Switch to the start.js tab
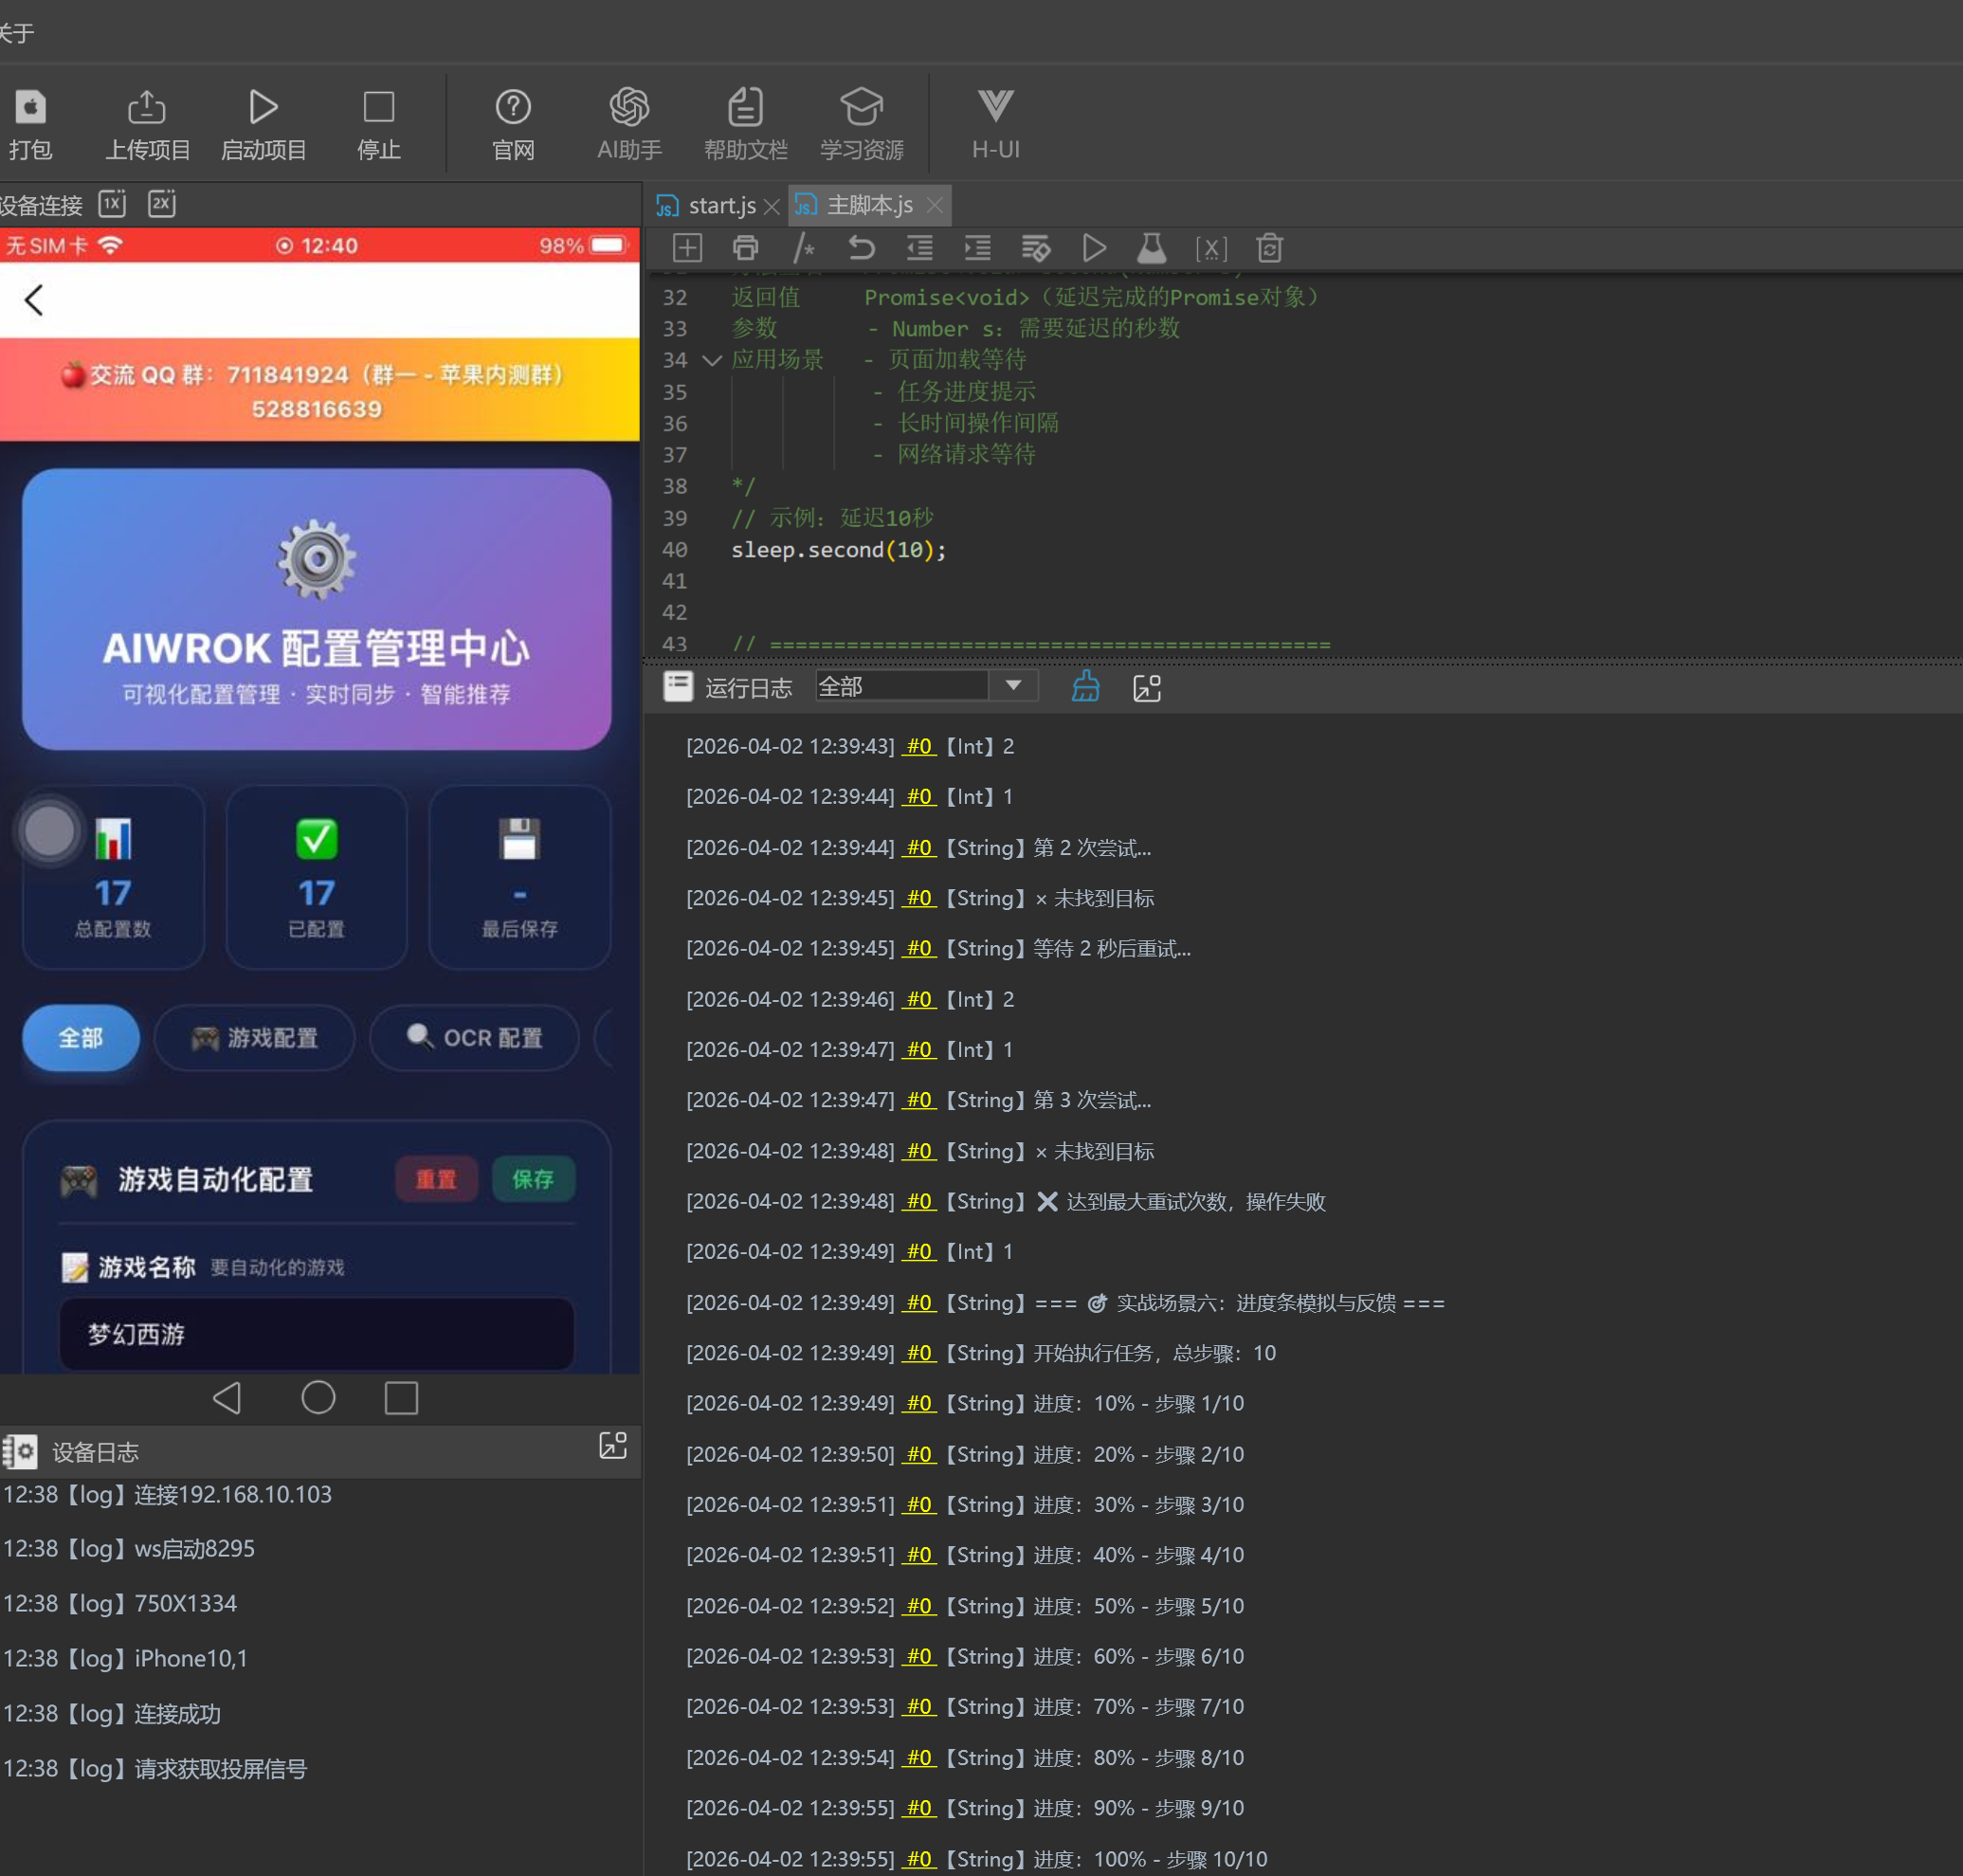This screenshot has width=1963, height=1876. (x=720, y=205)
